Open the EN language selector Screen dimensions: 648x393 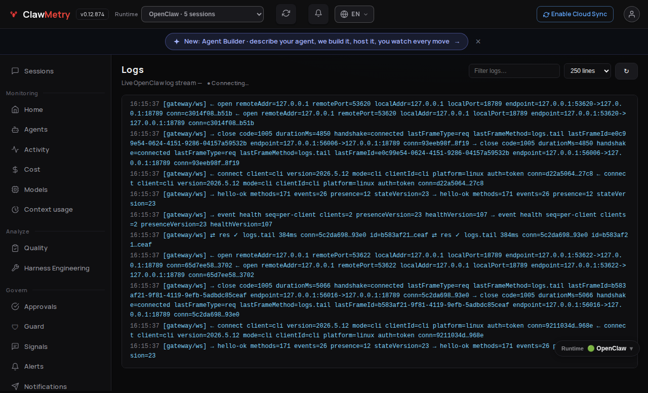click(354, 14)
